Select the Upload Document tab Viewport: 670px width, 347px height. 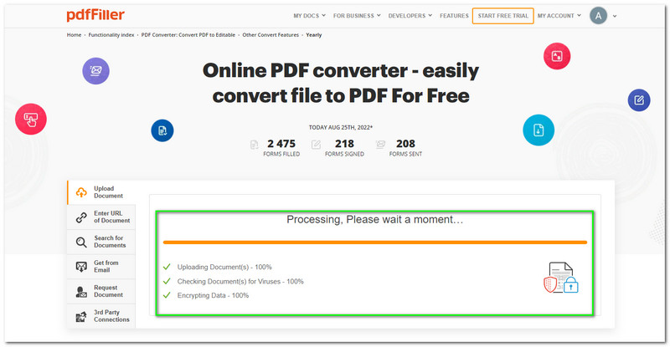101,192
